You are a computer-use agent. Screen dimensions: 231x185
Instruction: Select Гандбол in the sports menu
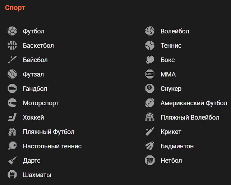(35, 89)
